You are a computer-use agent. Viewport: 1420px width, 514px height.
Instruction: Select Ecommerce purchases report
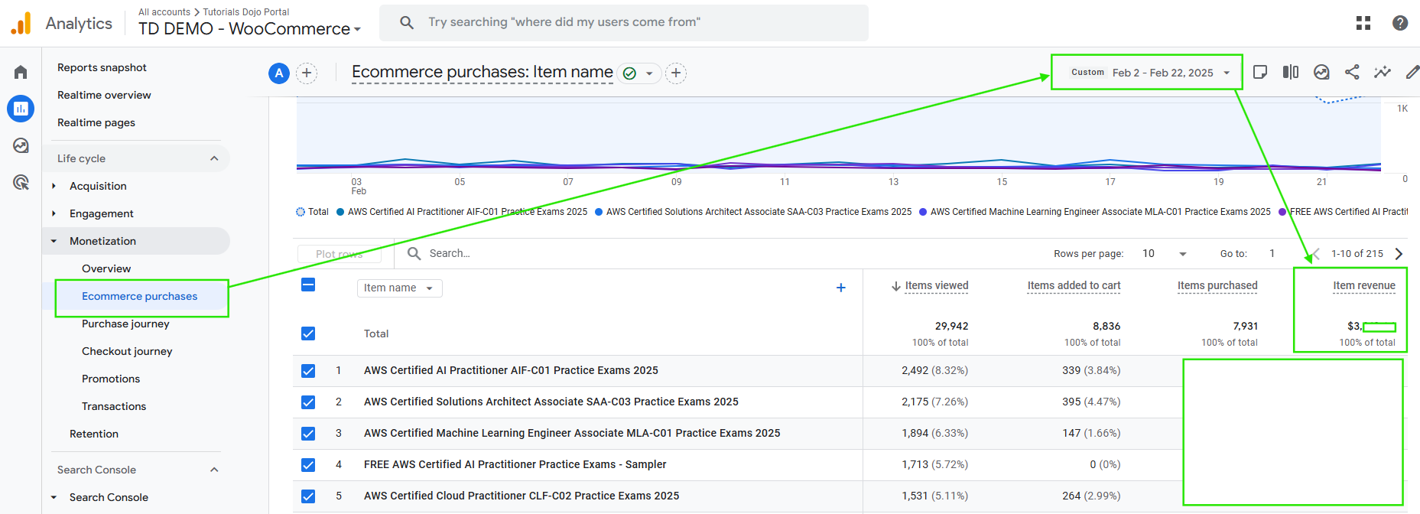[x=140, y=296]
